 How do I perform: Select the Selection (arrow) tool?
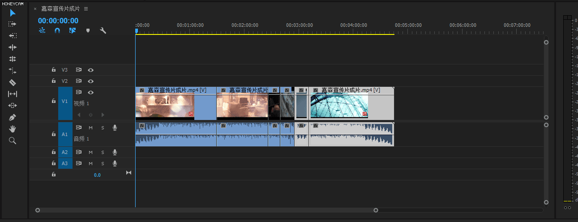[13, 13]
